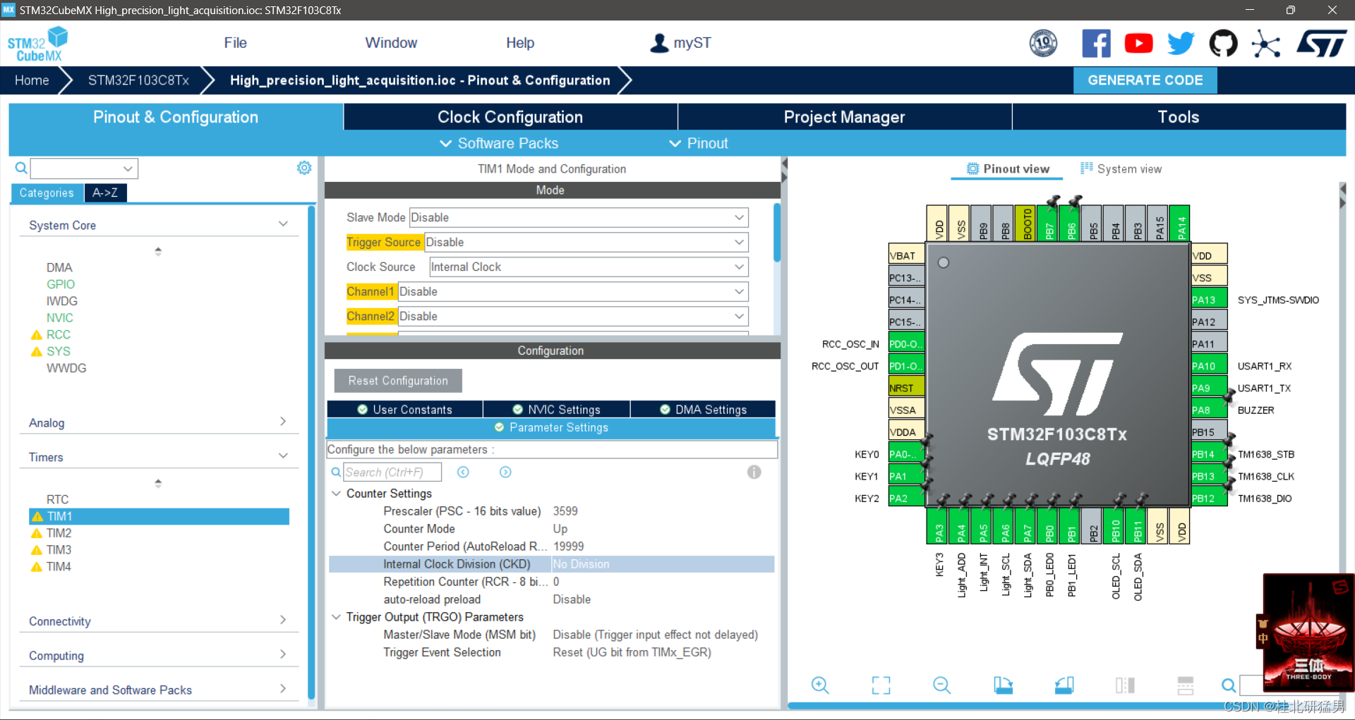Viewport: 1355px width, 720px height.
Task: Select the PA13 SWDIO pin on chip
Action: point(1209,300)
